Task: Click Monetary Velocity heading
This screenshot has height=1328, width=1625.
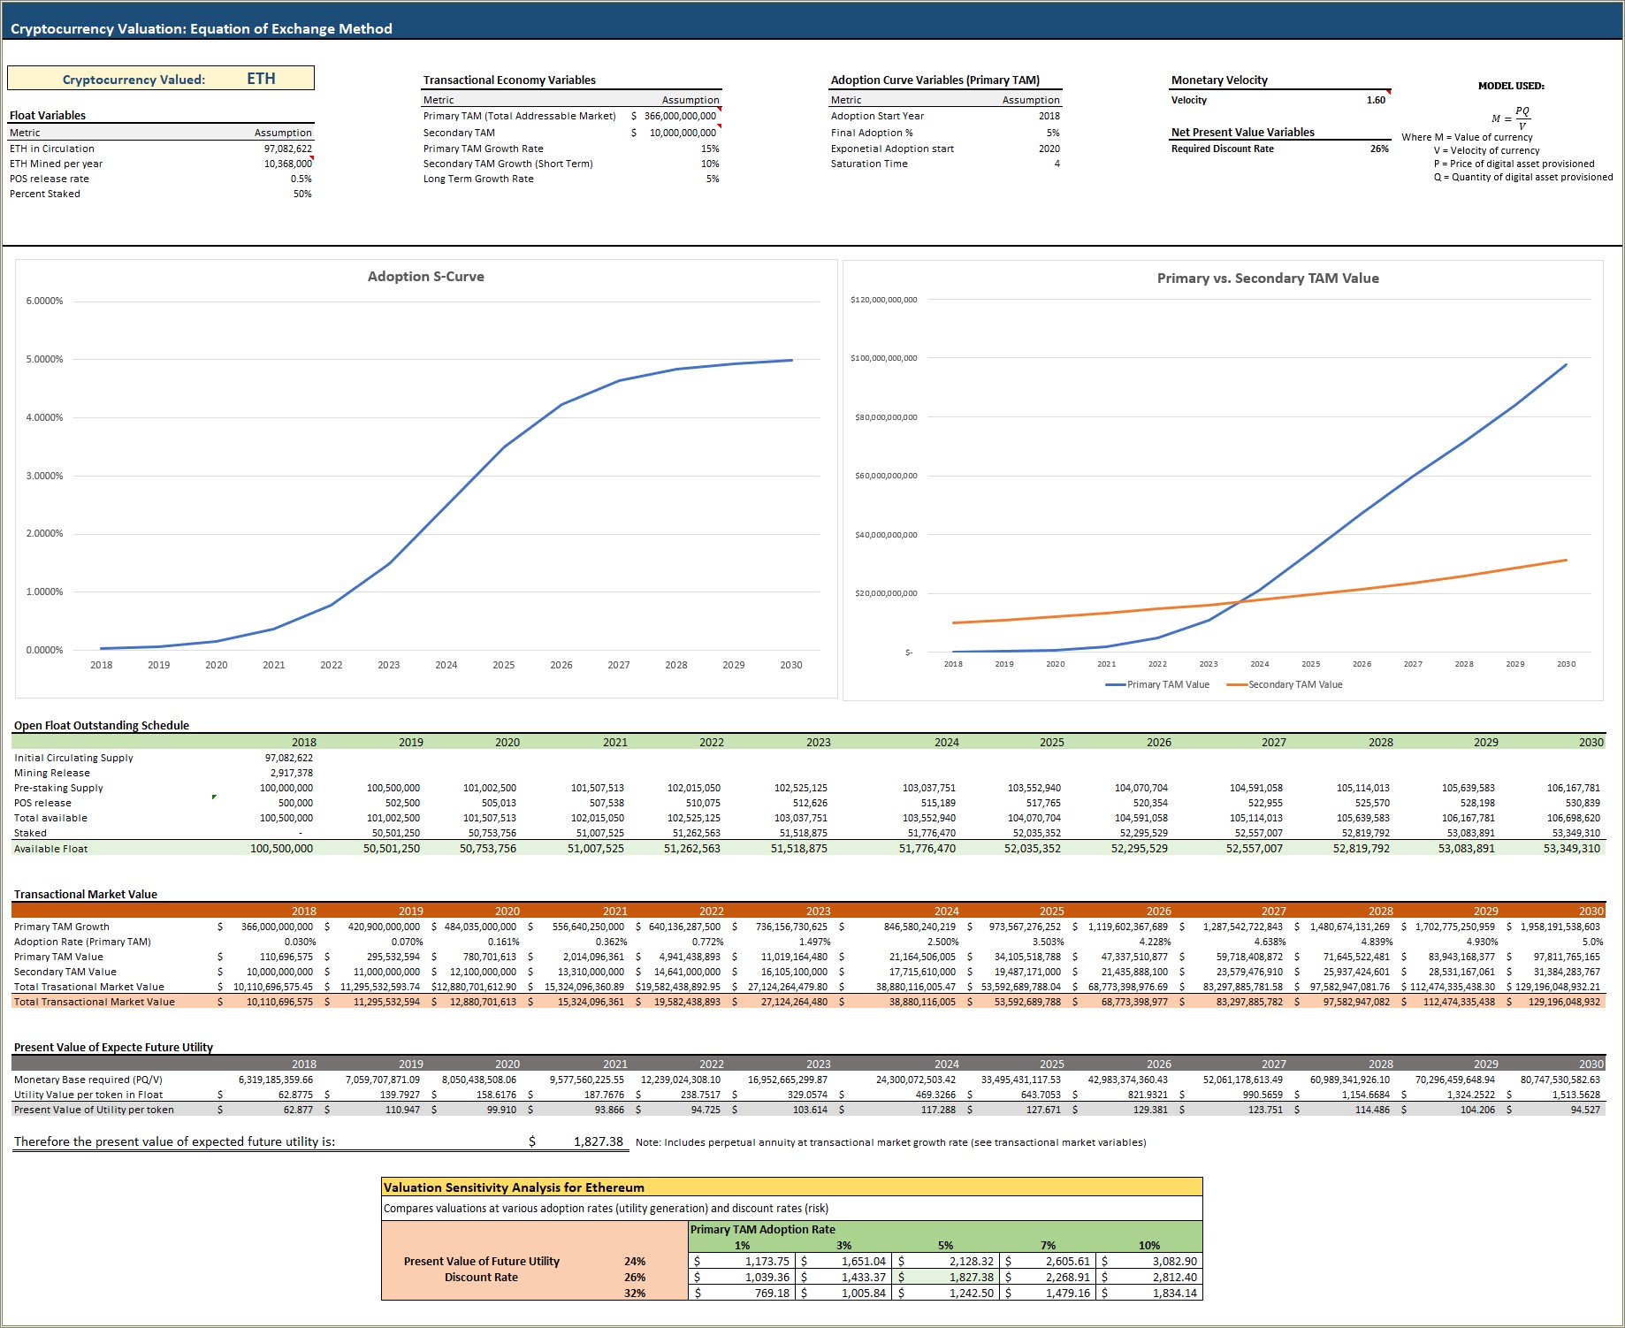Action: click(1219, 80)
